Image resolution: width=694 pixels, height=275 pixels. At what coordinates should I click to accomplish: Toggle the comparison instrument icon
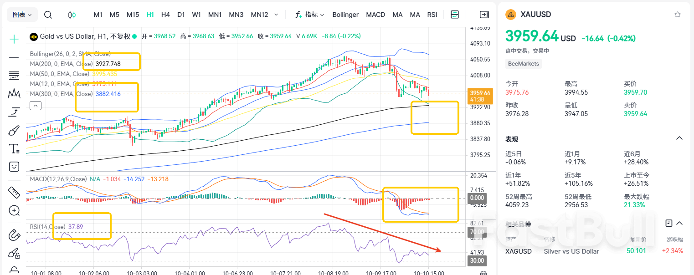click(72, 15)
